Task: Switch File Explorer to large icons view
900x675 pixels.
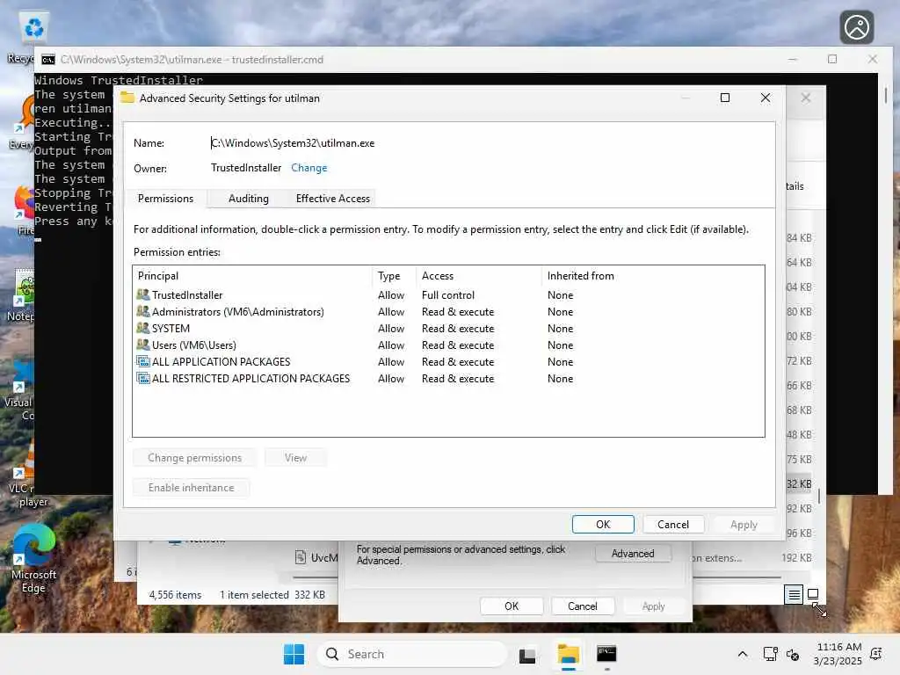Action: click(x=813, y=595)
